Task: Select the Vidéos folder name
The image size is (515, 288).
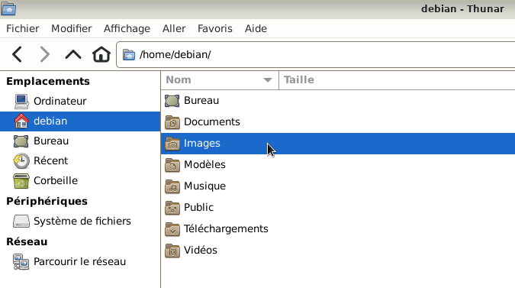Action: point(201,251)
